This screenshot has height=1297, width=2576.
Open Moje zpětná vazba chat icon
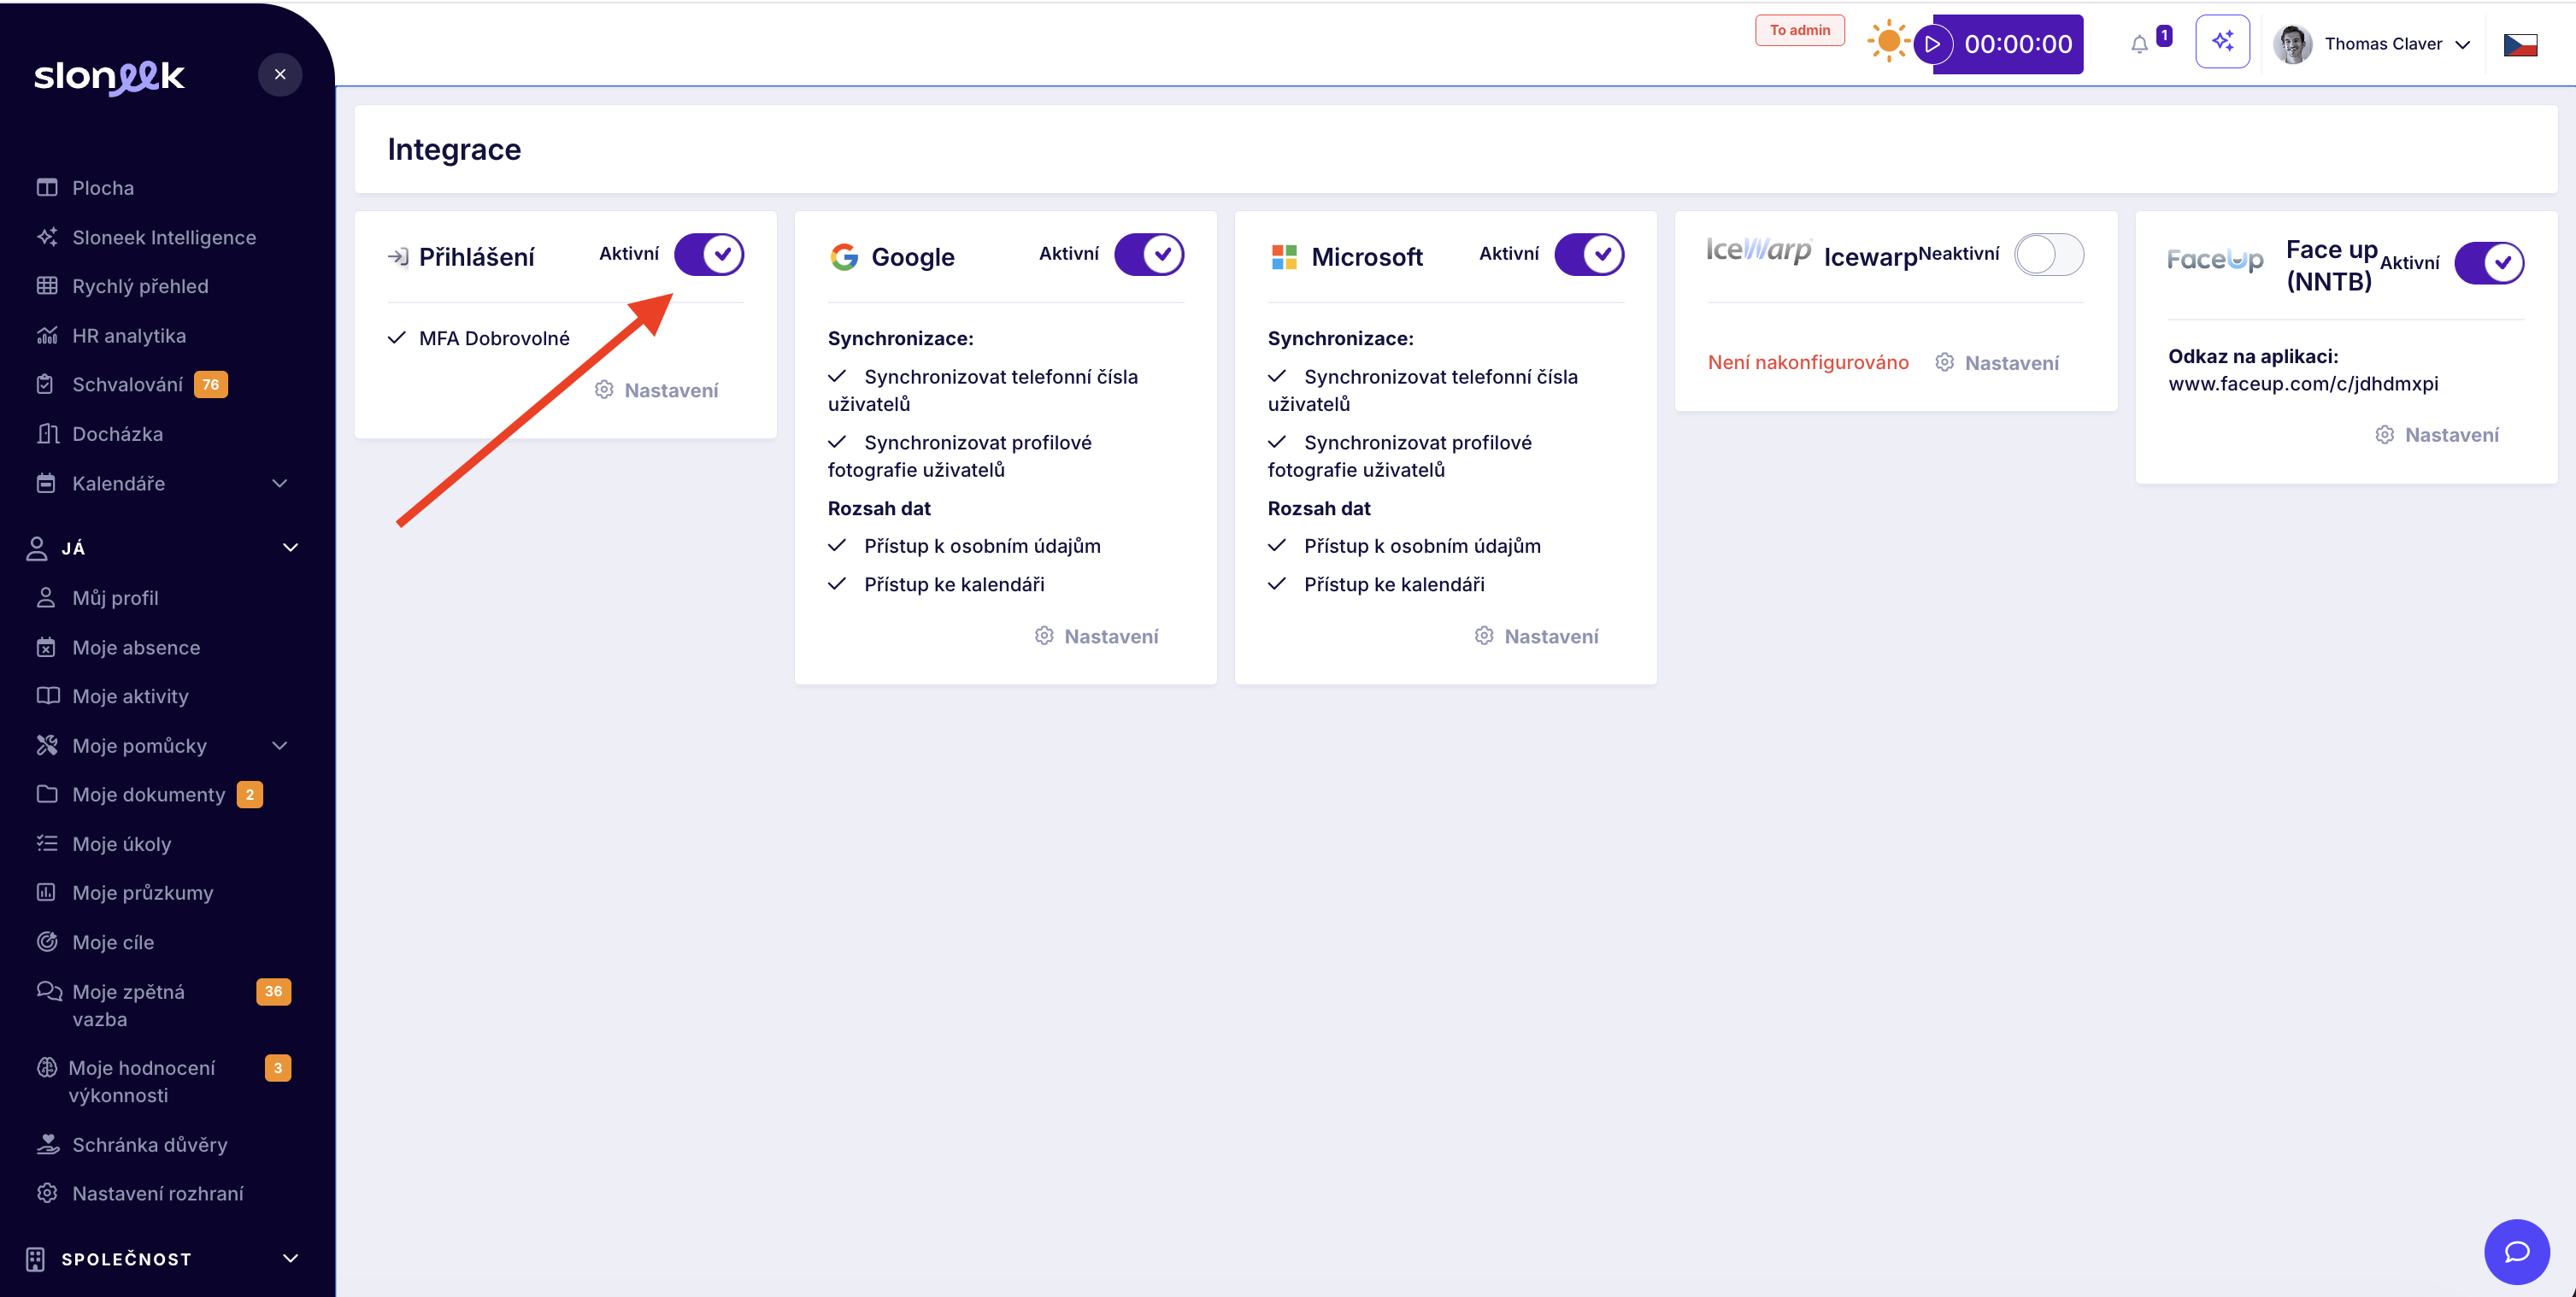(49, 991)
